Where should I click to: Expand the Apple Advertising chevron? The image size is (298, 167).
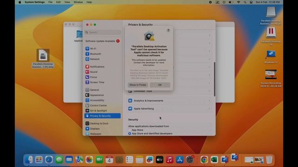click(x=210, y=109)
